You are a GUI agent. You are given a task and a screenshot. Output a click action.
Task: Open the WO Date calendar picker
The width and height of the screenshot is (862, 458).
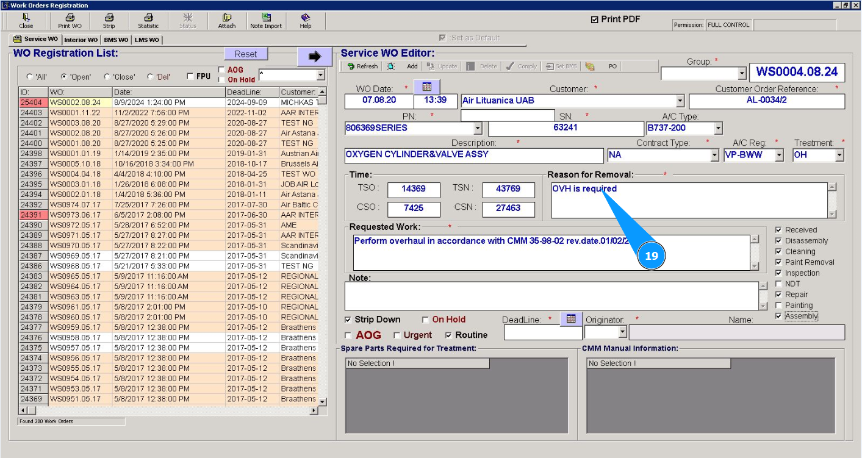pyautogui.click(x=426, y=87)
